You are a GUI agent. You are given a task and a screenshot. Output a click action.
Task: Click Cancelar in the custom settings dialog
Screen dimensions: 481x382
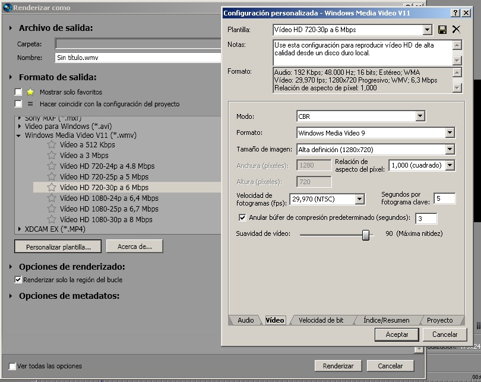pos(445,334)
